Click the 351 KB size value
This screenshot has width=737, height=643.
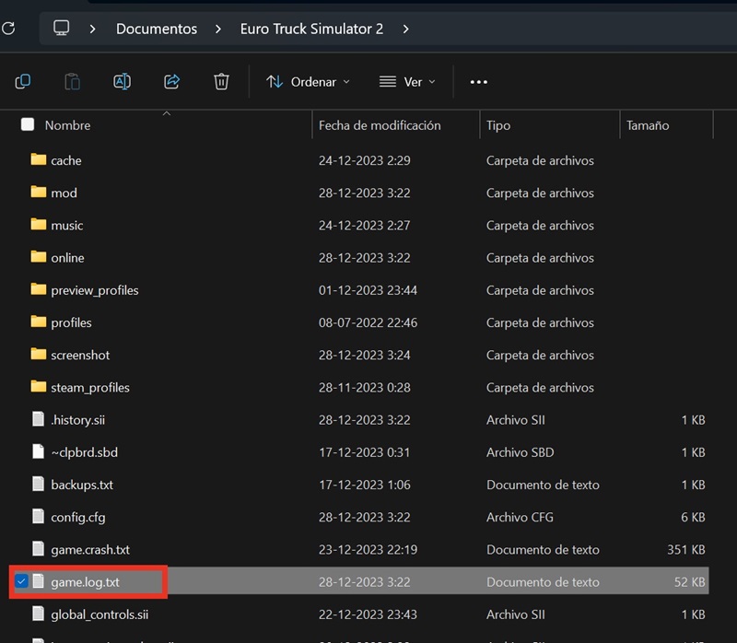[x=686, y=549]
